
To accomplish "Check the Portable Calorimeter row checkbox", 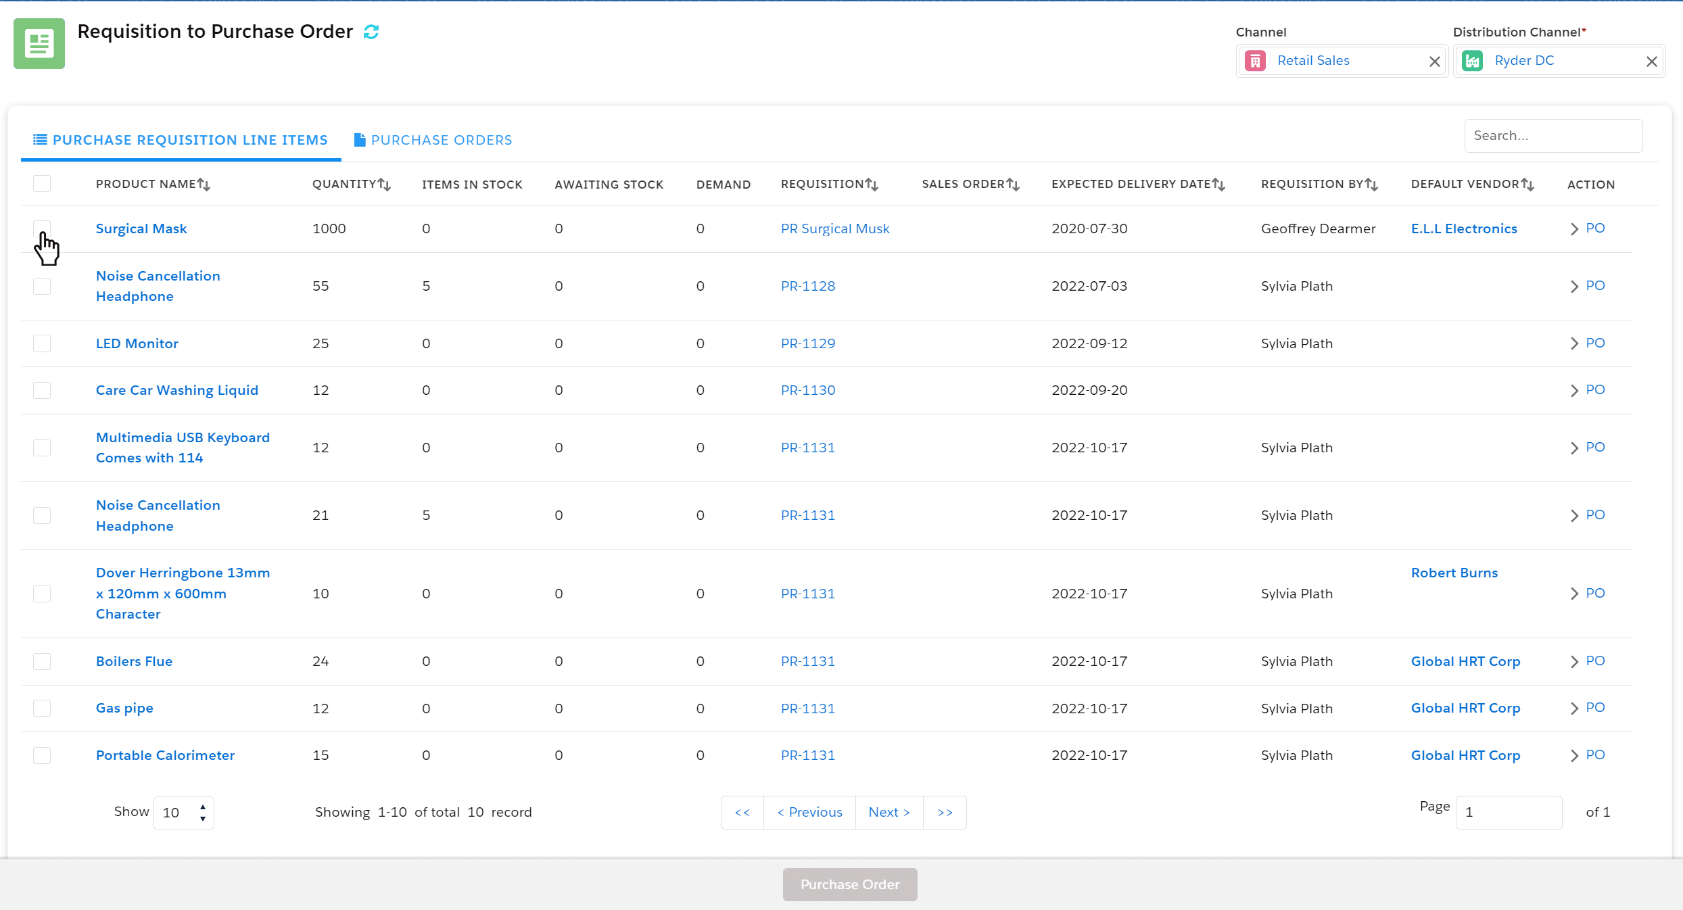I will click(x=42, y=755).
